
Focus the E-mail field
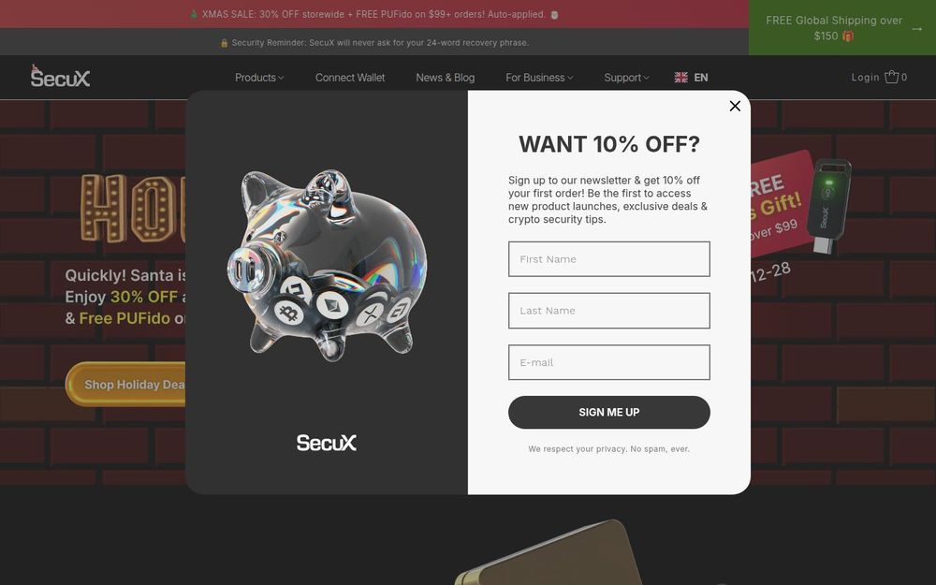click(x=609, y=362)
